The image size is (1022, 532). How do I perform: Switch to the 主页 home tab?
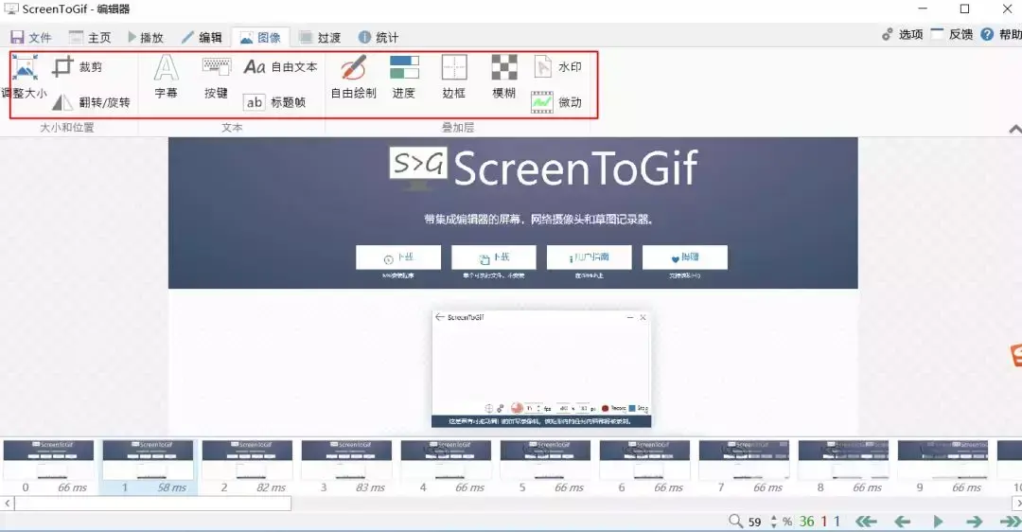tap(90, 37)
